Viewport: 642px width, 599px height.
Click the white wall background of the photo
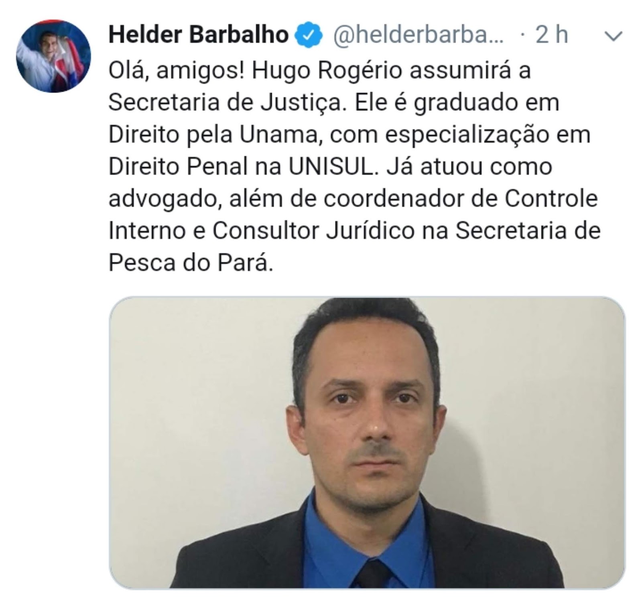193,401
